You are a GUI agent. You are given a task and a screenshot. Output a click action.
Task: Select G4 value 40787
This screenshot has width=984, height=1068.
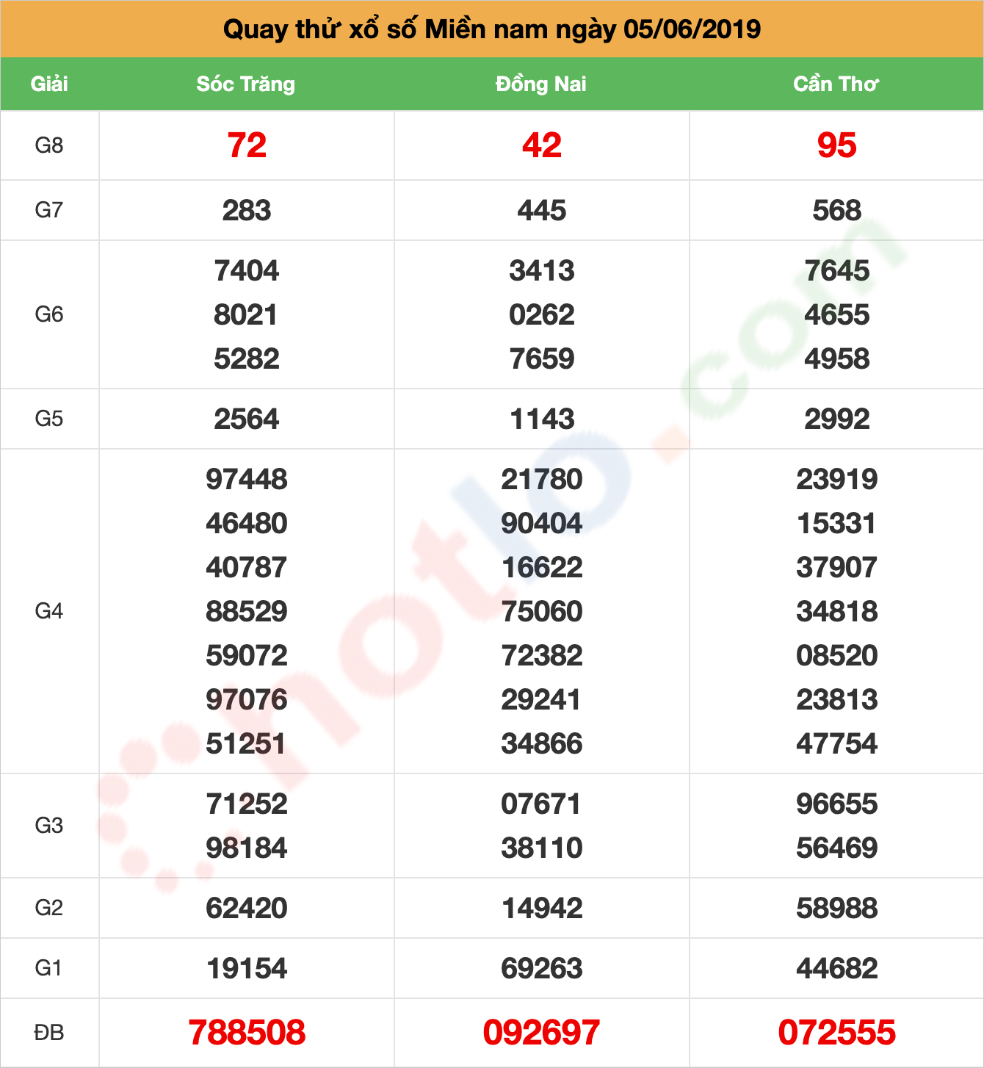[247, 568]
